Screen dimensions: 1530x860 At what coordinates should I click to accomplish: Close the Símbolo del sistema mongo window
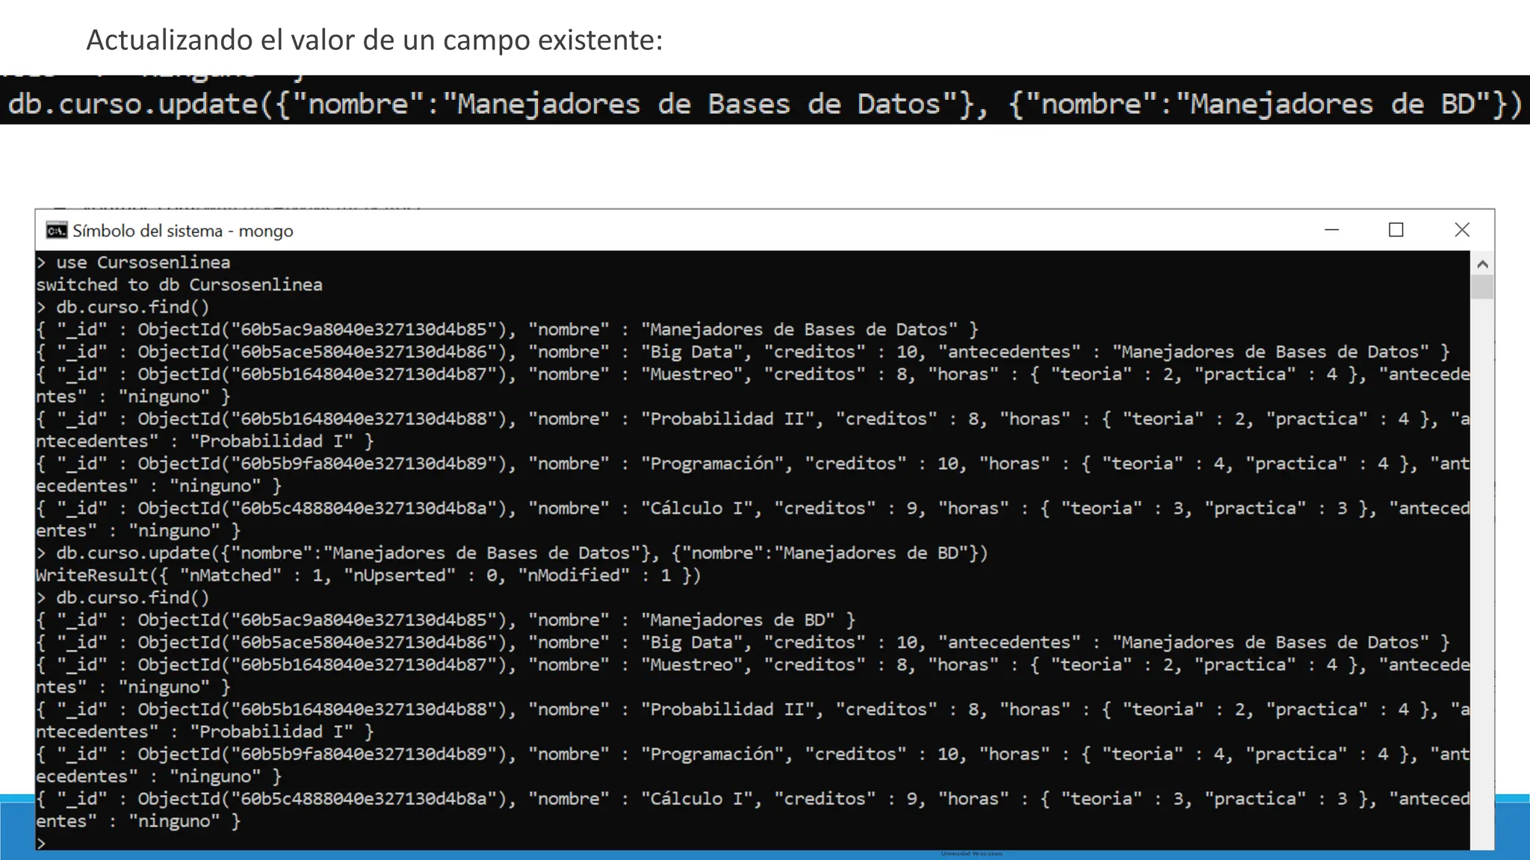[x=1462, y=230]
